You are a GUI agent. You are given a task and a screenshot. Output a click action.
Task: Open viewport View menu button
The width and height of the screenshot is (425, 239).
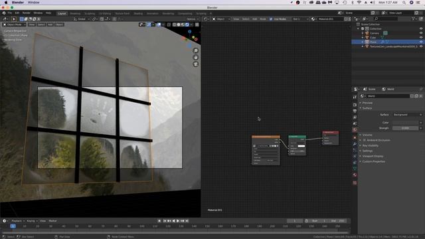point(32,25)
